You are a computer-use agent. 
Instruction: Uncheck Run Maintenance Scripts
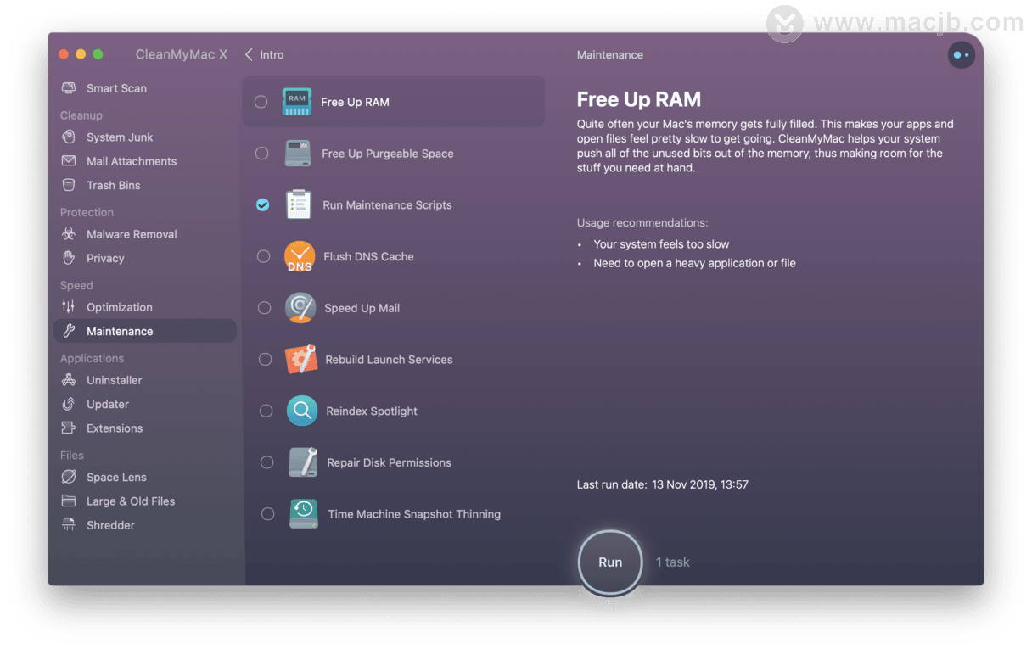pos(263,204)
